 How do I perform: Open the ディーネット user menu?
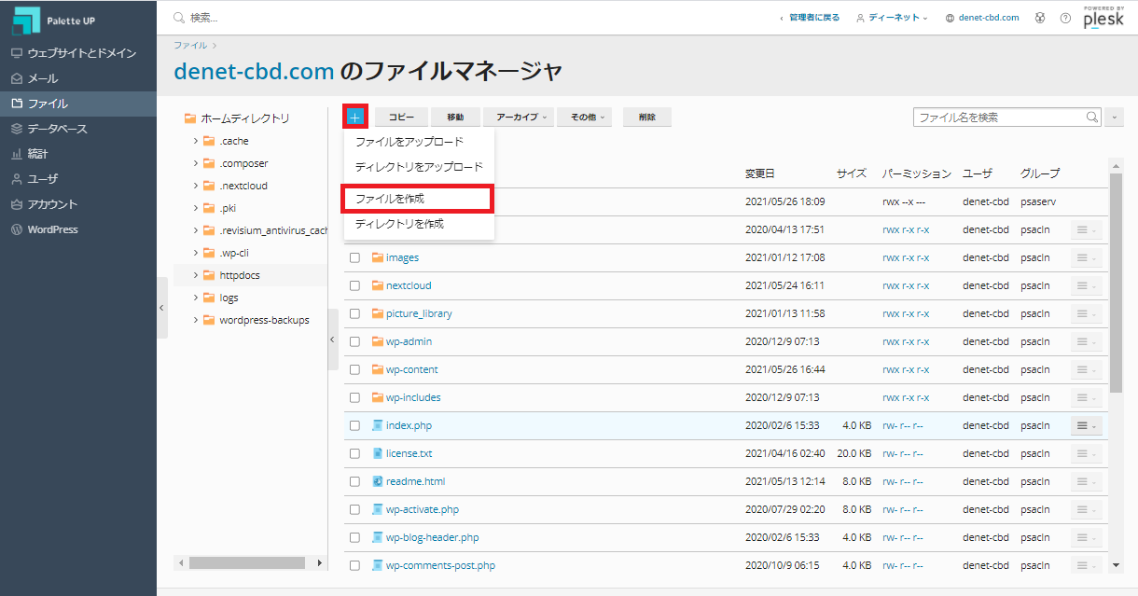click(892, 18)
